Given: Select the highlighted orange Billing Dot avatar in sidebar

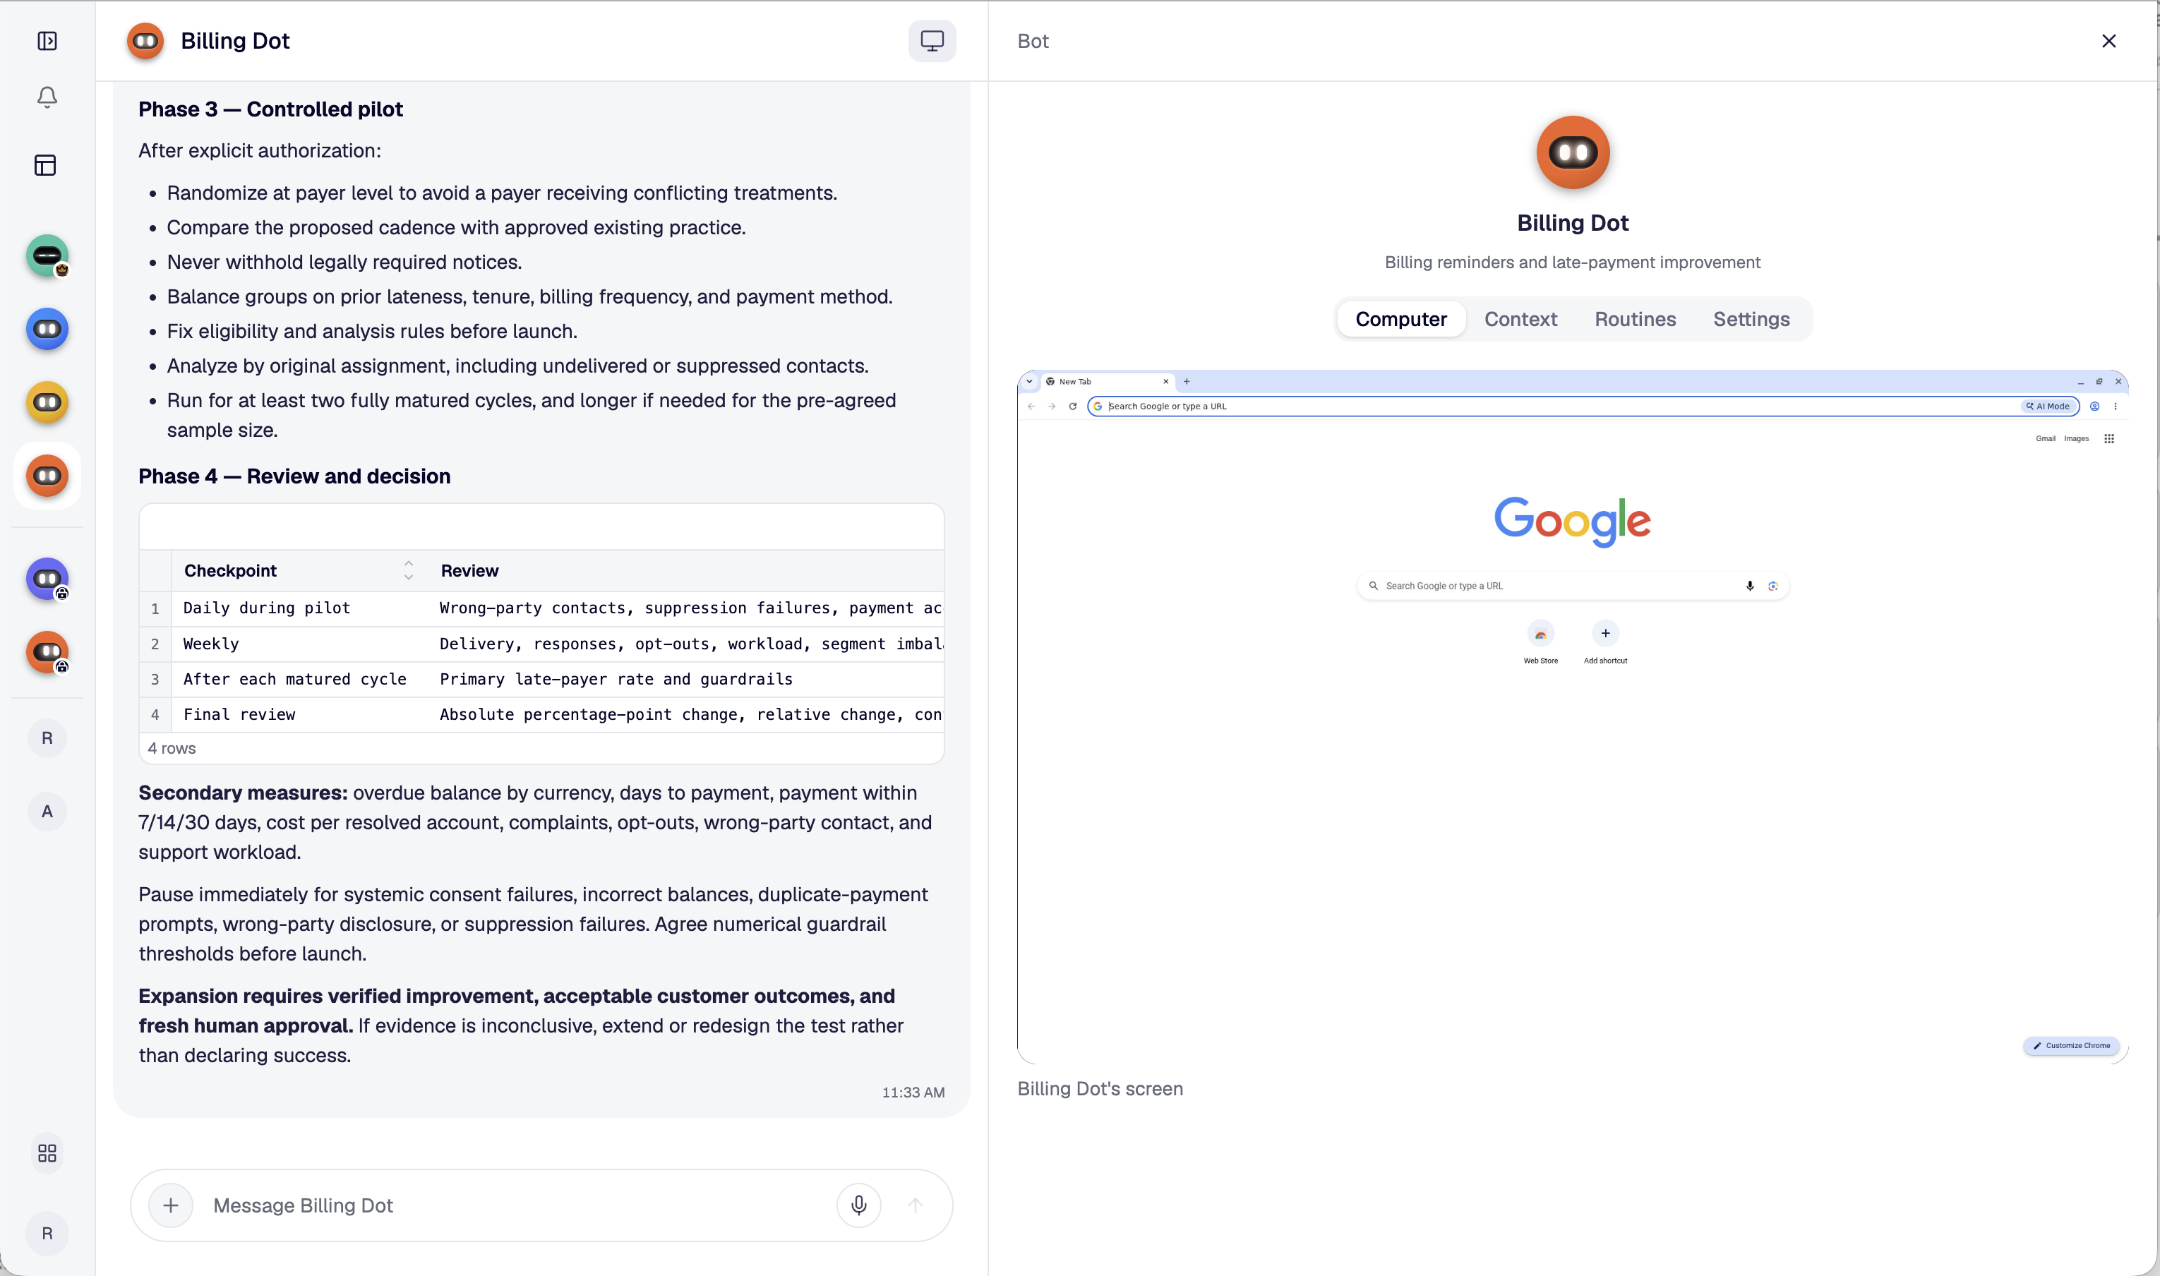Looking at the screenshot, I should pyautogui.click(x=47, y=476).
